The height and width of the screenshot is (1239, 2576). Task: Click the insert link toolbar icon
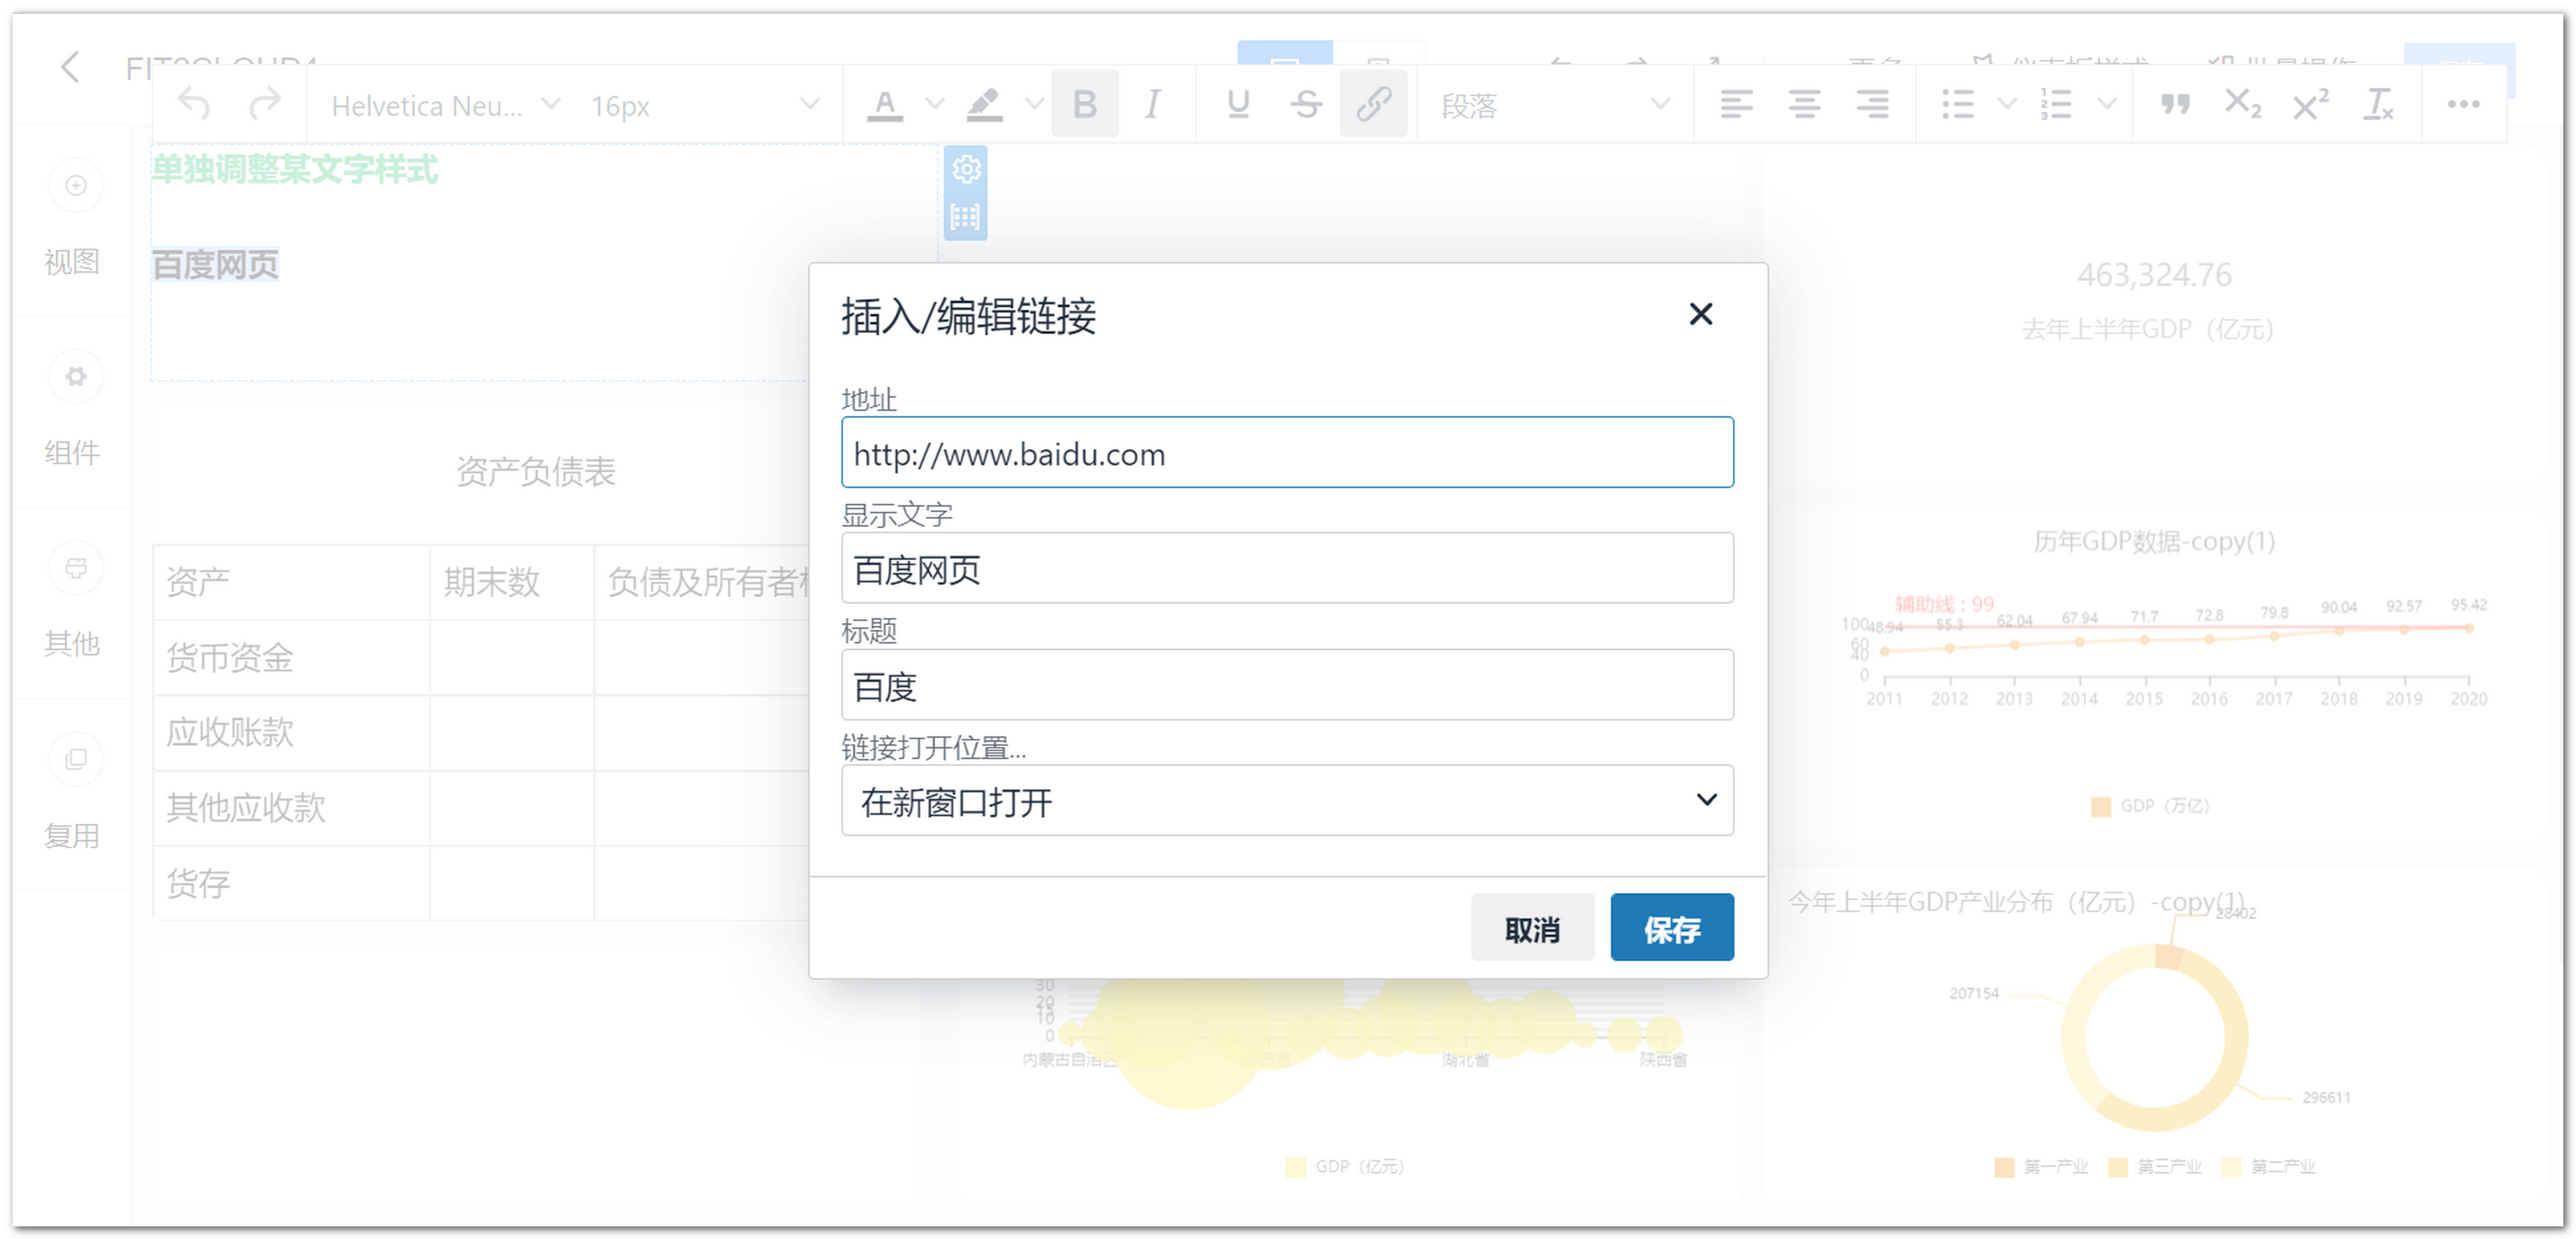click(1373, 104)
